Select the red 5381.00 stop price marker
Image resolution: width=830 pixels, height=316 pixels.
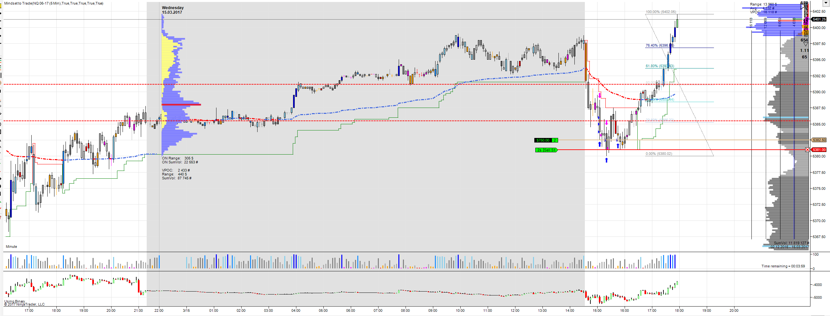tap(819, 150)
